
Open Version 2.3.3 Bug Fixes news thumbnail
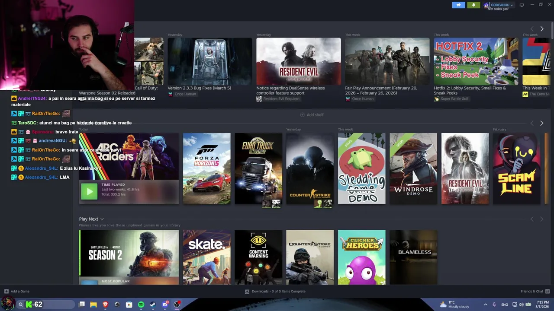[x=209, y=61]
